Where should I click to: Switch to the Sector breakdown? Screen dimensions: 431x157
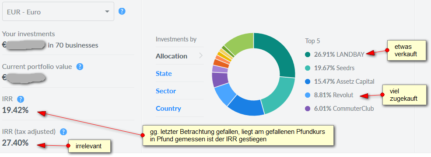[x=166, y=91]
